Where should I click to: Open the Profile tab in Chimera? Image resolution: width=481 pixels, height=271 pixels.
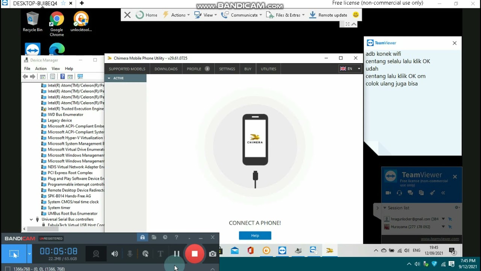click(198, 69)
